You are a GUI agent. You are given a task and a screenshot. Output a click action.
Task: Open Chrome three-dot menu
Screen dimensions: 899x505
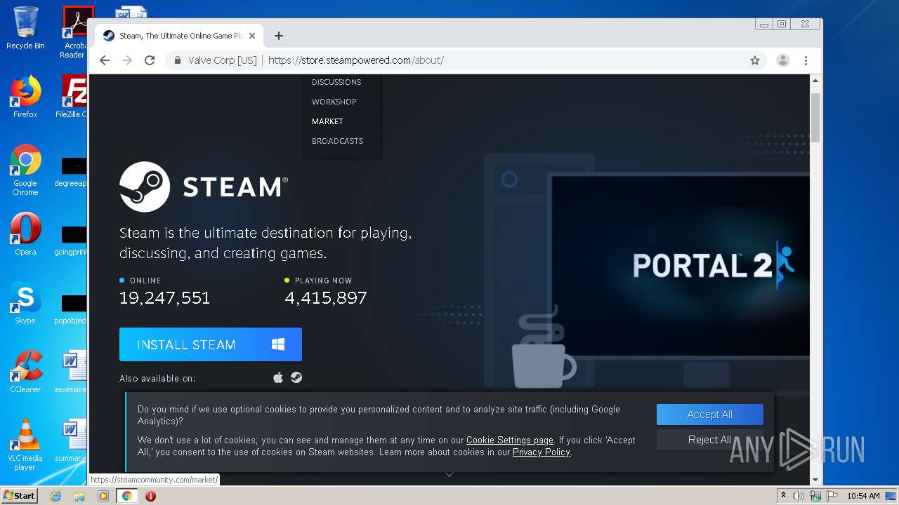[806, 60]
